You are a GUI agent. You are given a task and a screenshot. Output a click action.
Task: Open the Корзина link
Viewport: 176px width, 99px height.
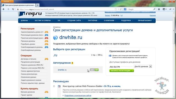[153, 15]
